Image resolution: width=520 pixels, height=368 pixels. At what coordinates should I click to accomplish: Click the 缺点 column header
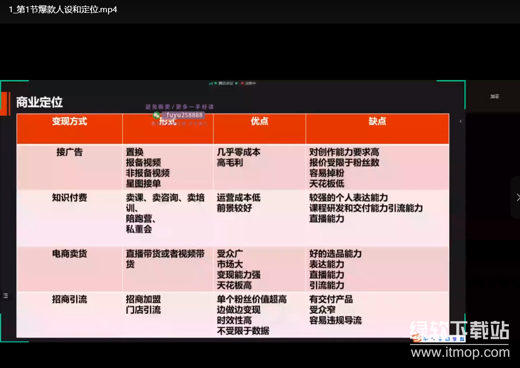coord(377,121)
